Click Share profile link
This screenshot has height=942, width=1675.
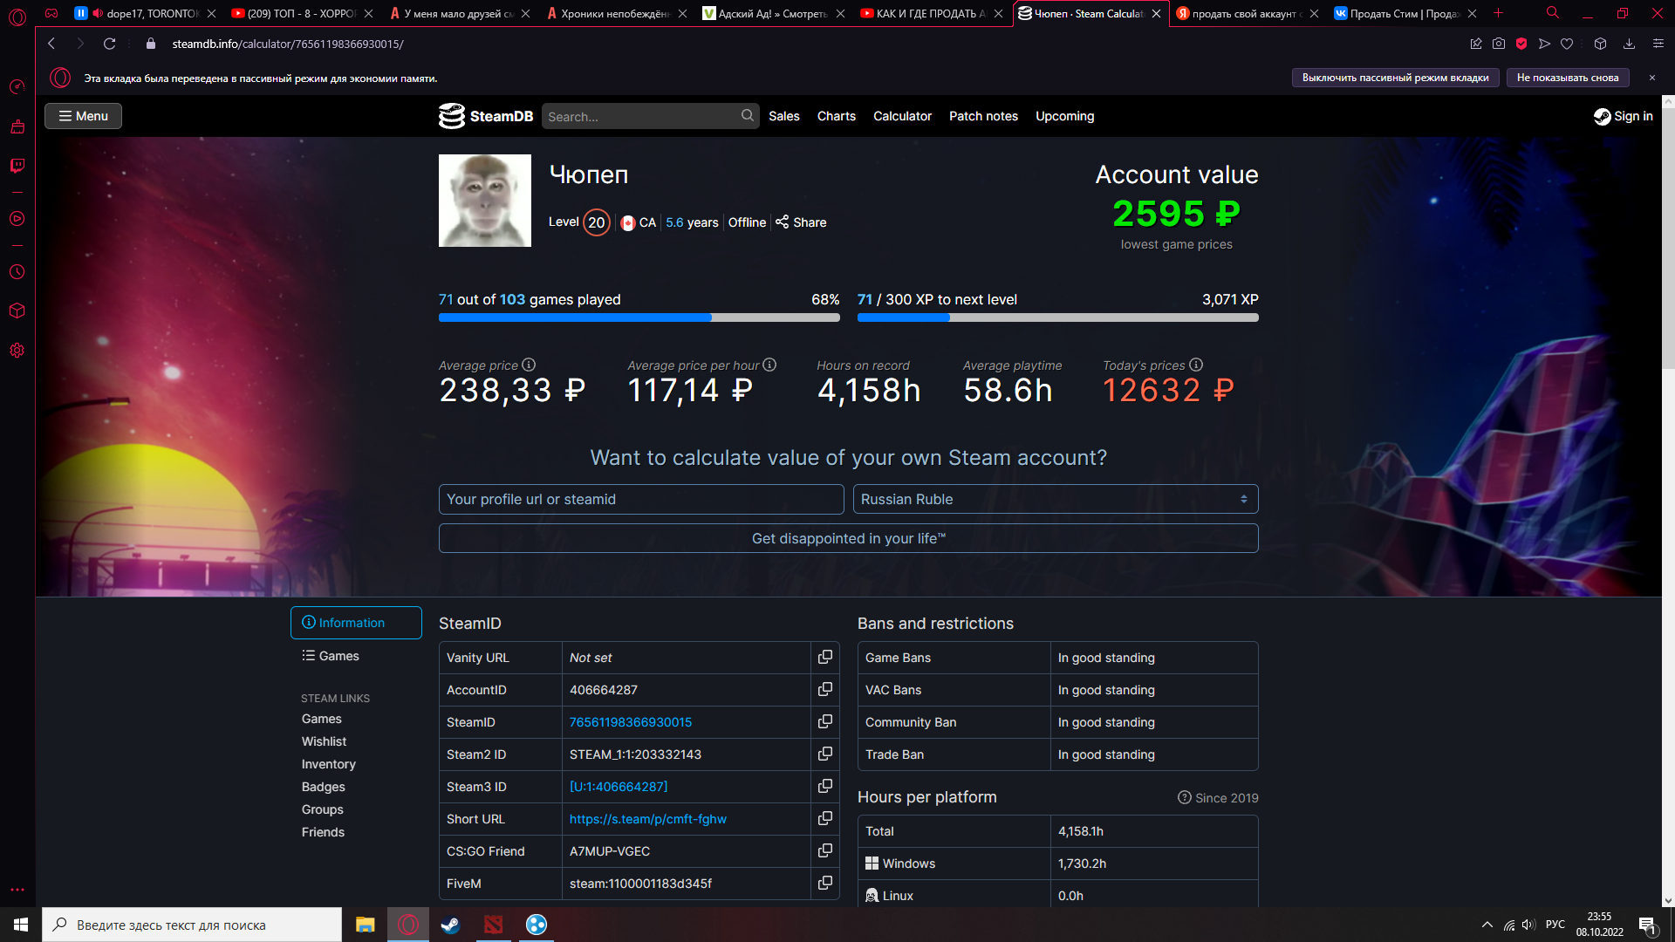801,222
